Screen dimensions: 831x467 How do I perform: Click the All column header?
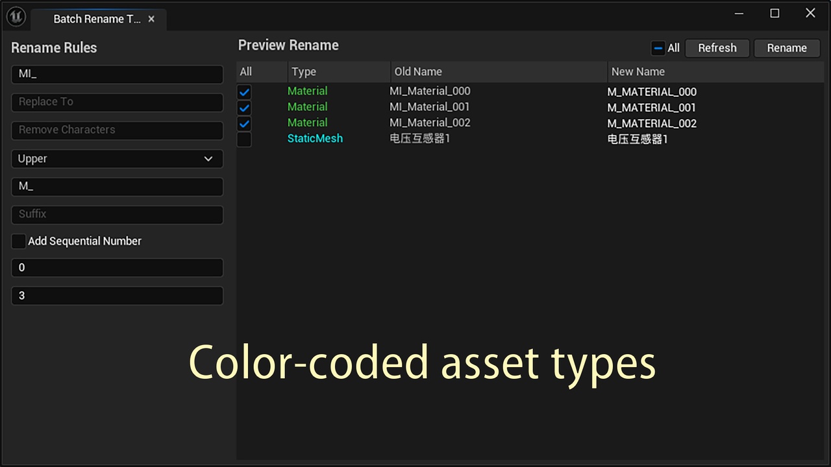(x=262, y=72)
